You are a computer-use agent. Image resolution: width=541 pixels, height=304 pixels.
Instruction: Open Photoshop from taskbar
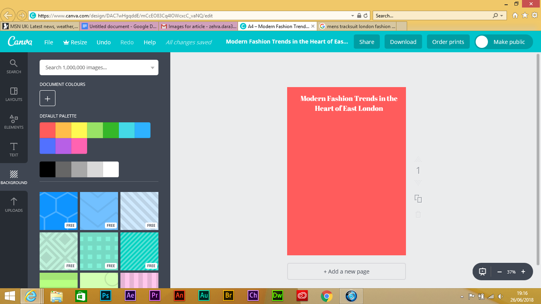tap(105, 295)
